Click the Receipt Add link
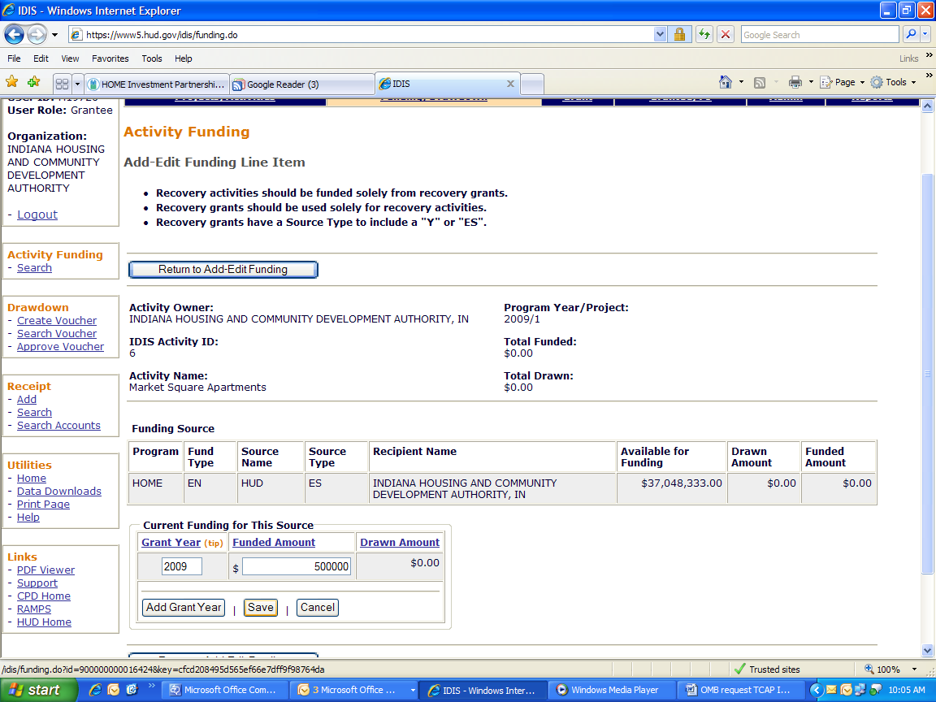The image size is (936, 702). point(26,400)
